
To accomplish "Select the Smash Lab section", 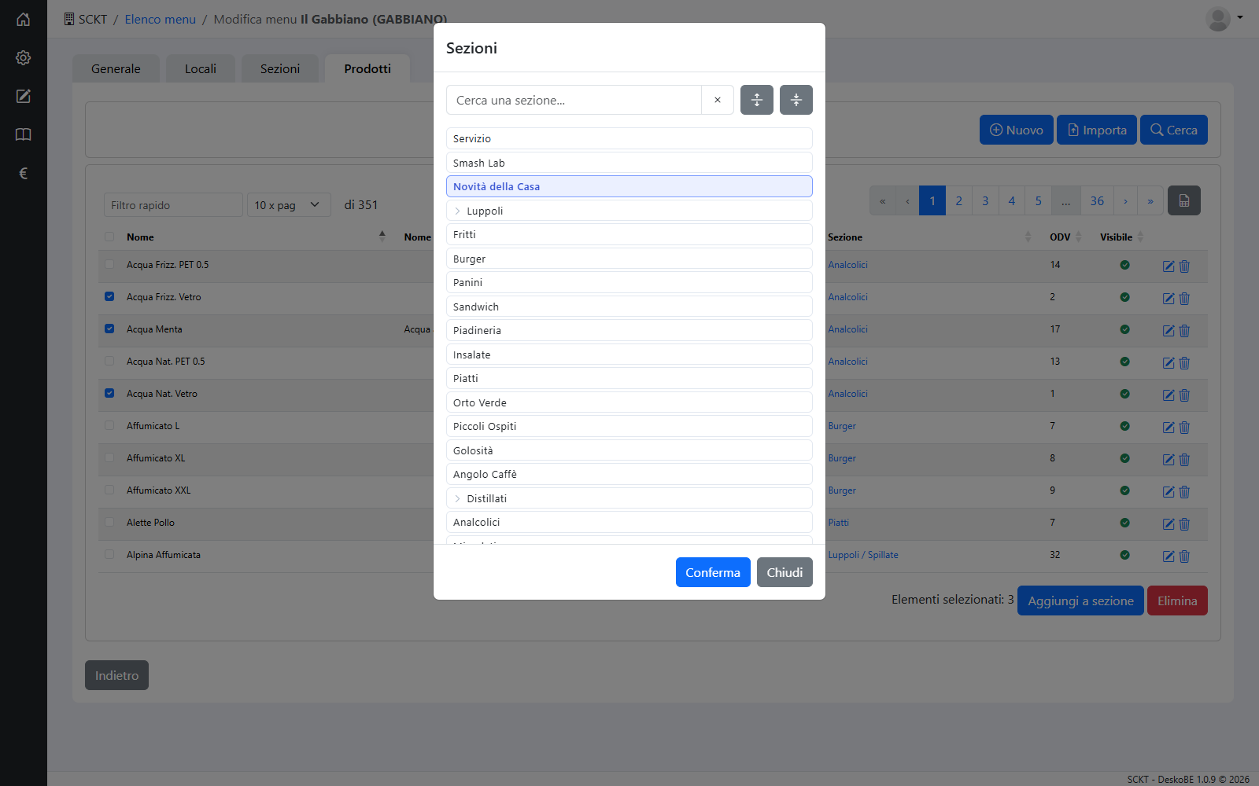I will click(629, 163).
